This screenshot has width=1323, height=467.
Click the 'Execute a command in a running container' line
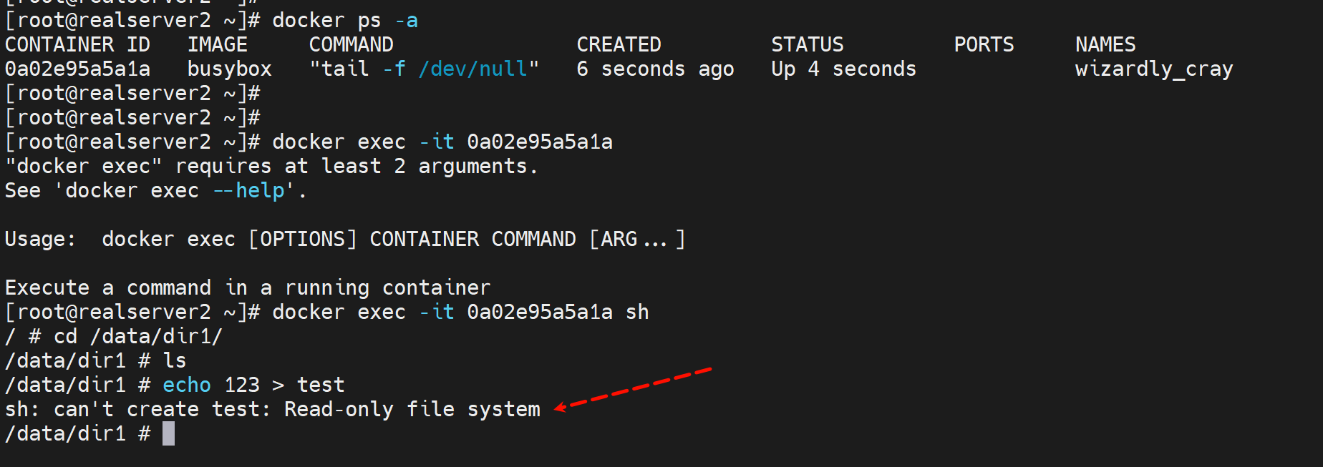point(247,287)
